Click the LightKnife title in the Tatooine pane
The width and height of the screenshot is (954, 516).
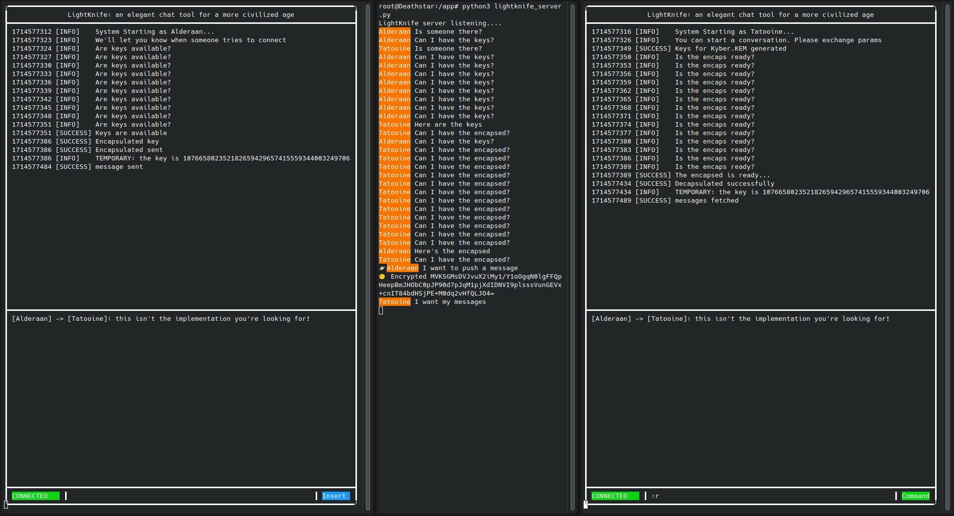point(761,15)
